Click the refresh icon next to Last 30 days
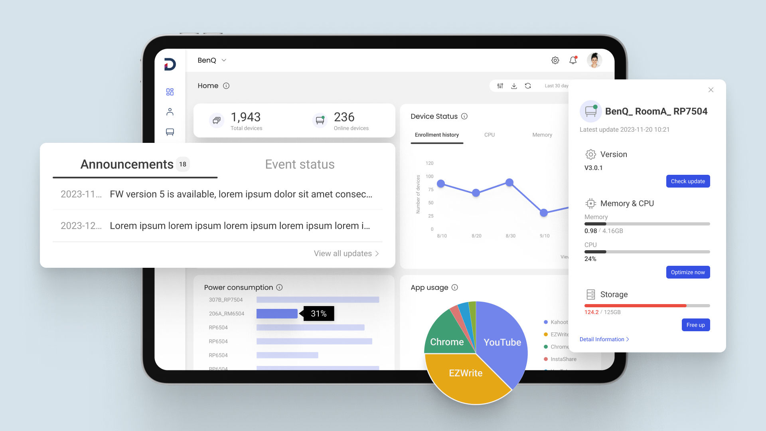Image resolution: width=766 pixels, height=431 pixels. point(529,86)
